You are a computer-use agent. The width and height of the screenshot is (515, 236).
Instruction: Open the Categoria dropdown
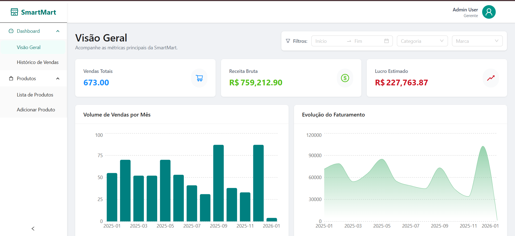(x=422, y=41)
